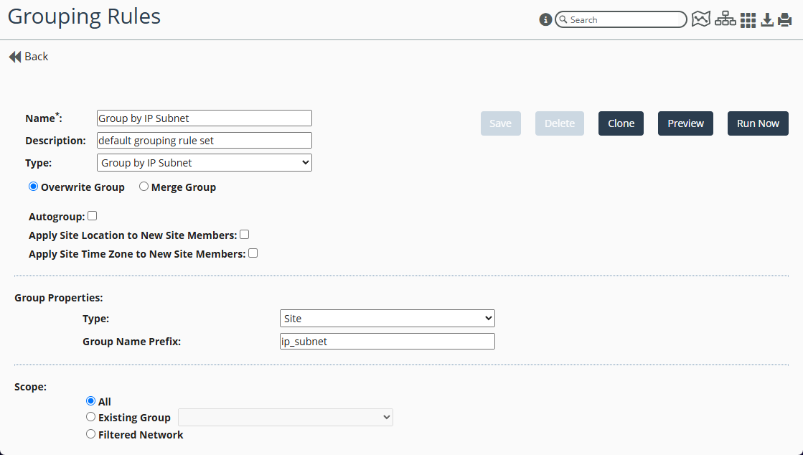Viewport: 803px width, 455px height.
Task: Click the Preview button
Action: coord(685,123)
